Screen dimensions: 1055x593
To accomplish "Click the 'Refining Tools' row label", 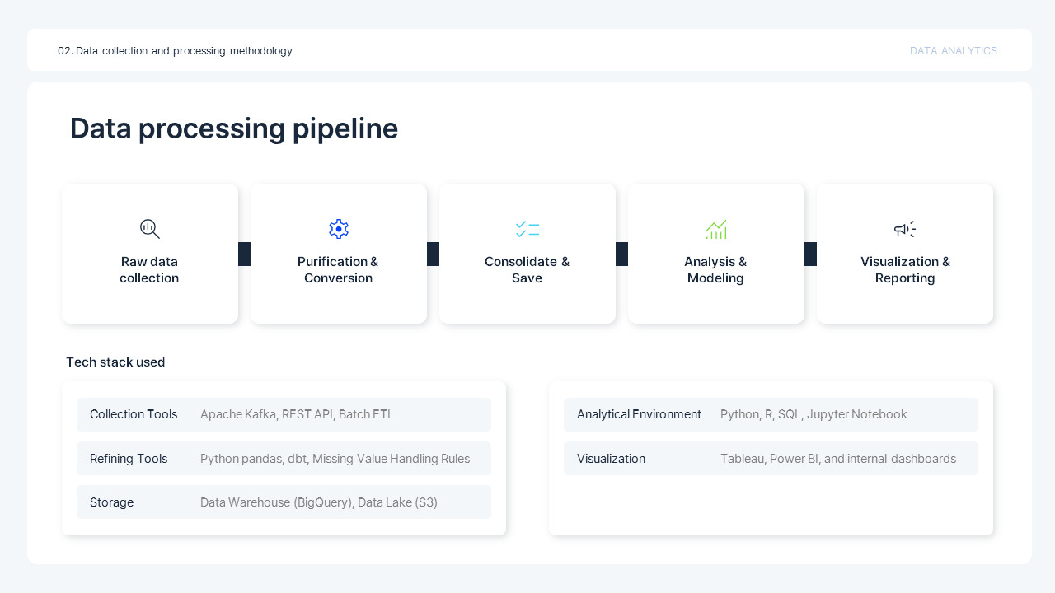I will 129,459.
